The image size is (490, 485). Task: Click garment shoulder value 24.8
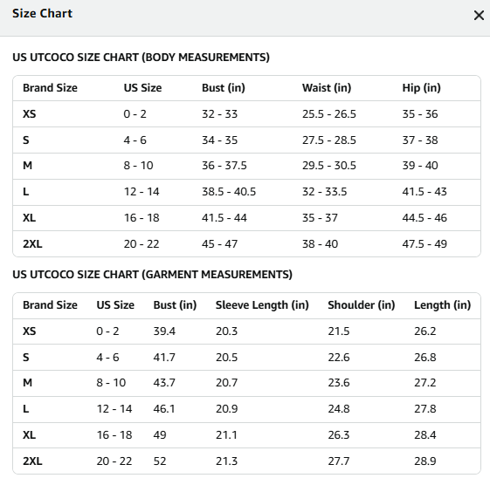coord(339,409)
